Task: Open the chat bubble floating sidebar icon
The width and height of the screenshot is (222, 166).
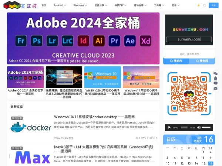Action: (x=215, y=83)
